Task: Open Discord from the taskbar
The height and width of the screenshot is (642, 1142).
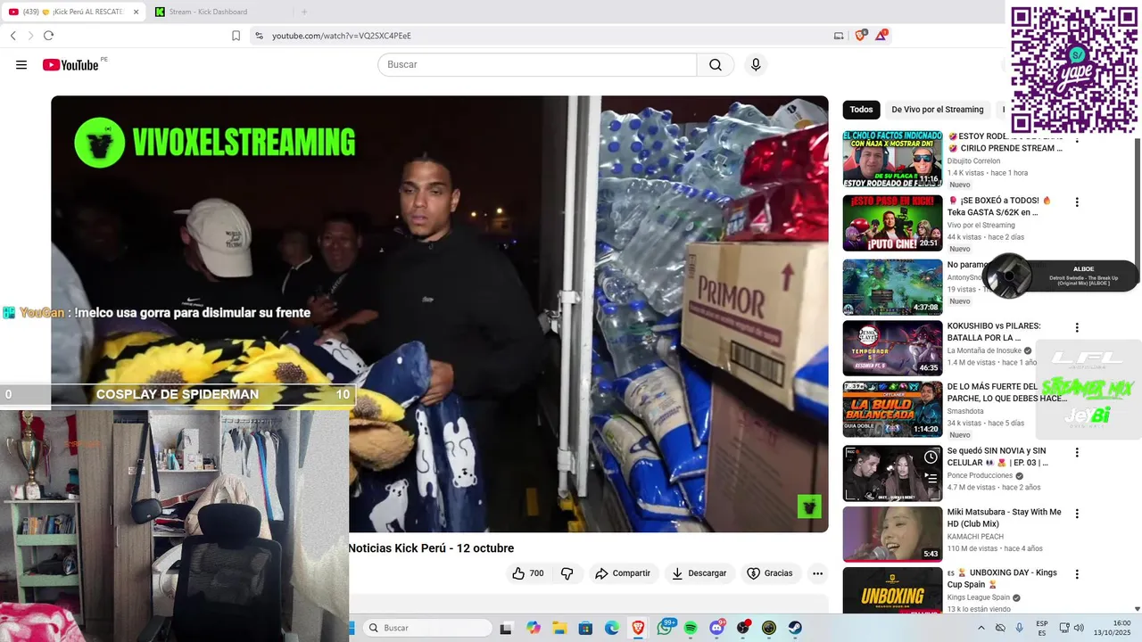Action: click(716, 628)
